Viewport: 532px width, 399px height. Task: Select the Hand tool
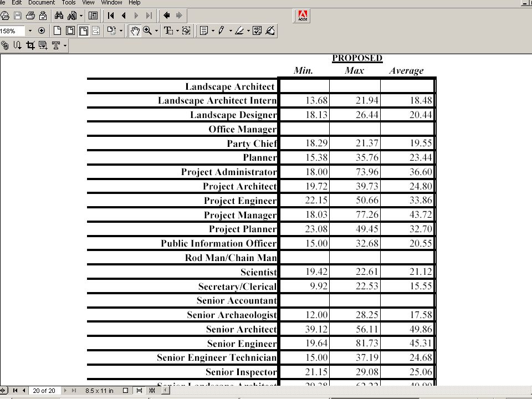coord(135,31)
